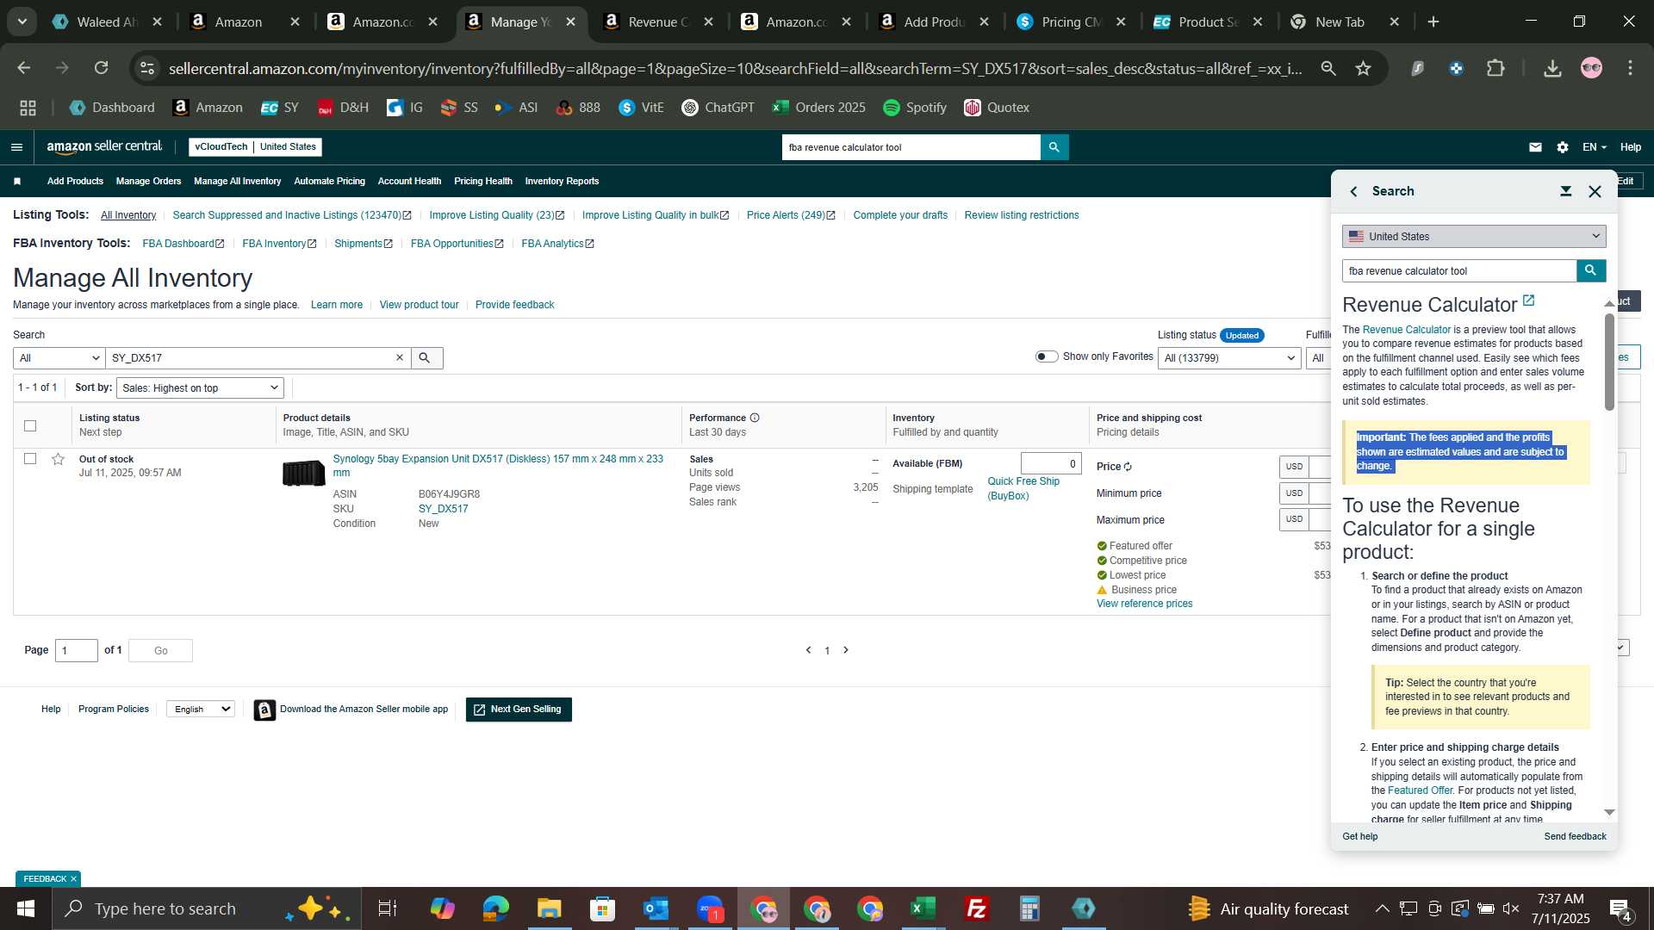This screenshot has width=1654, height=930.
Task: Click the bookmark flag icon in nav bar
Action: coord(17,182)
